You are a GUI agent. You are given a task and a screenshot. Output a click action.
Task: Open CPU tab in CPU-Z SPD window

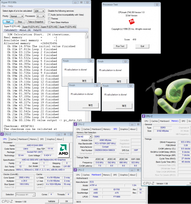[x=78, y=129]
